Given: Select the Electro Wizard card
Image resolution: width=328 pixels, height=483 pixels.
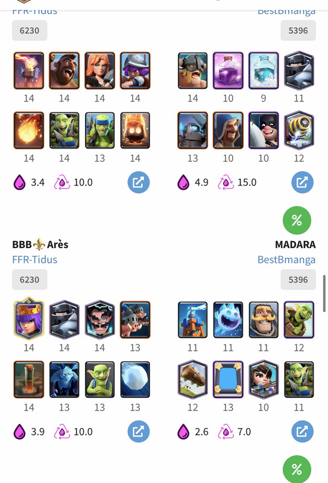Looking at the screenshot, I should tap(99, 320).
